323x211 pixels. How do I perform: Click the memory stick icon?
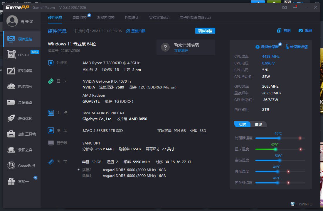(51, 162)
